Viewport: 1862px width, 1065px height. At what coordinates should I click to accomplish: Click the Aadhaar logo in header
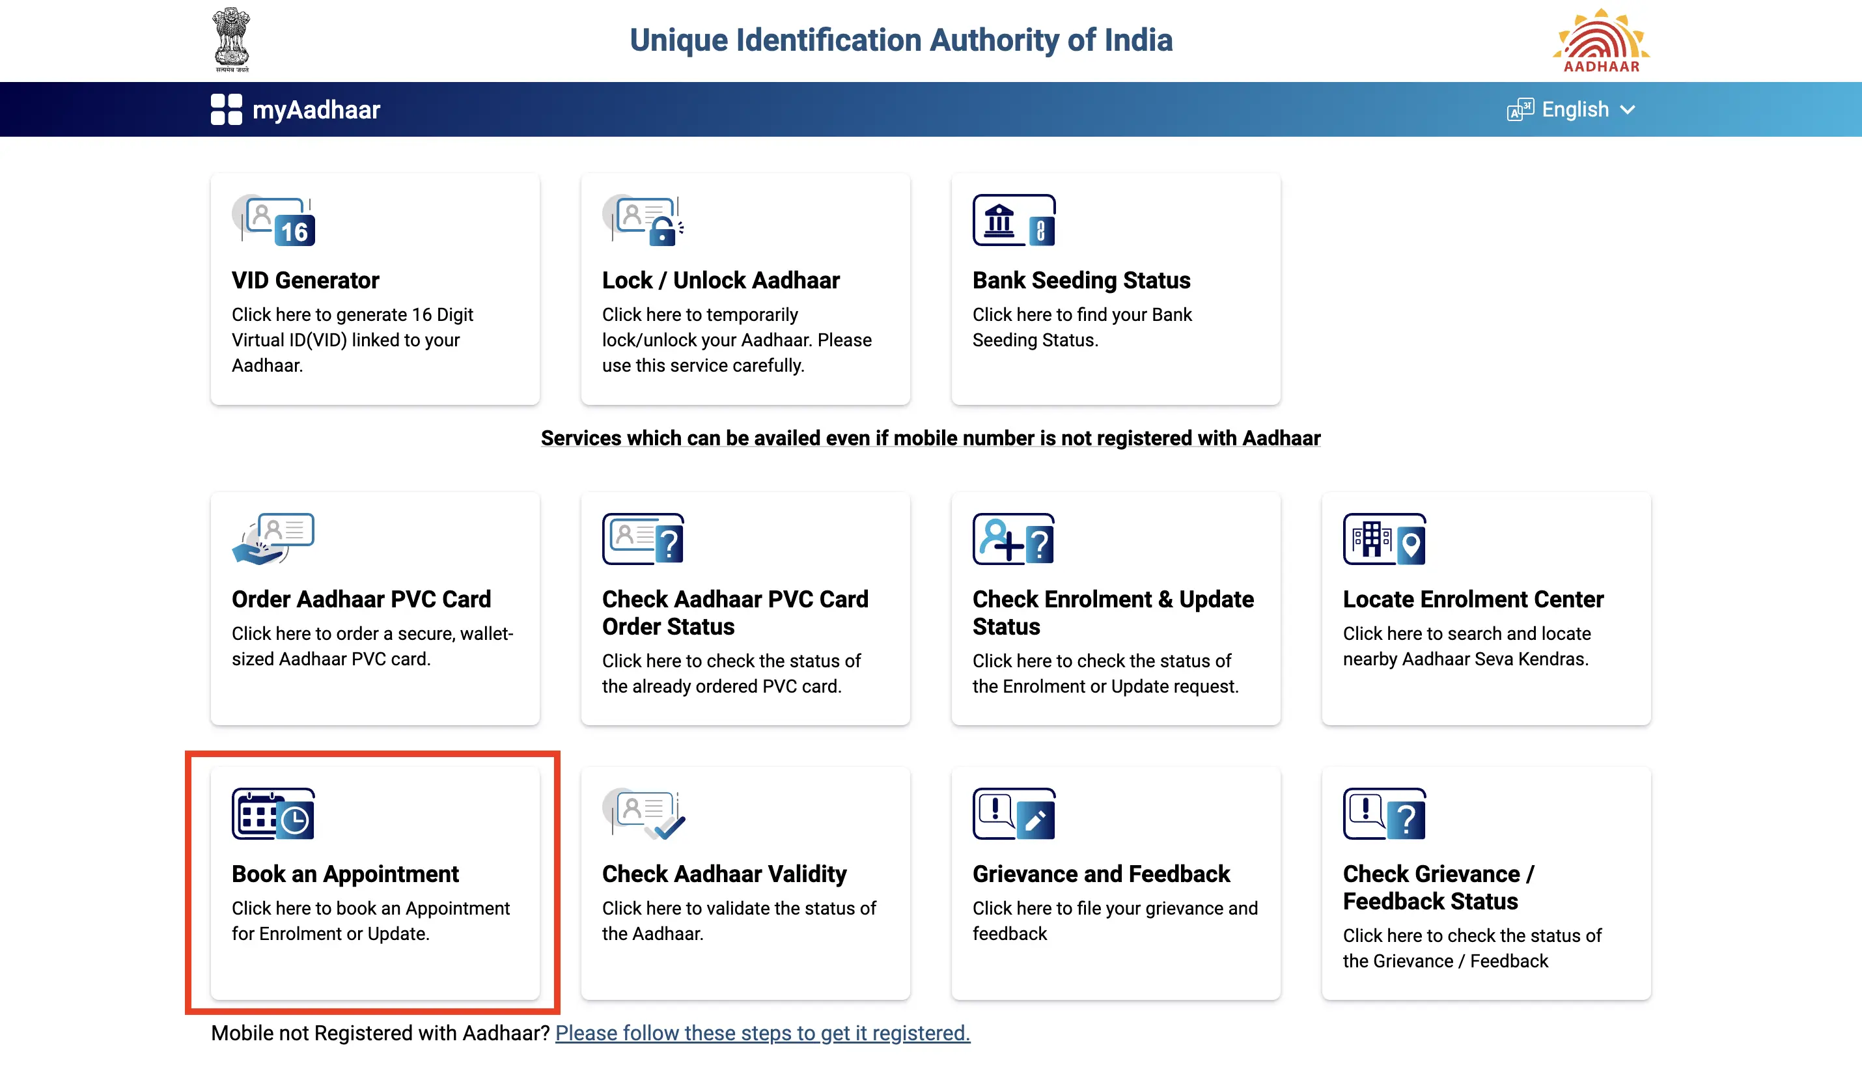tap(1601, 40)
